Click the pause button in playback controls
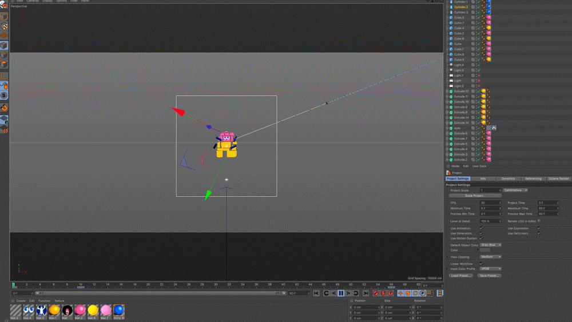 341,293
